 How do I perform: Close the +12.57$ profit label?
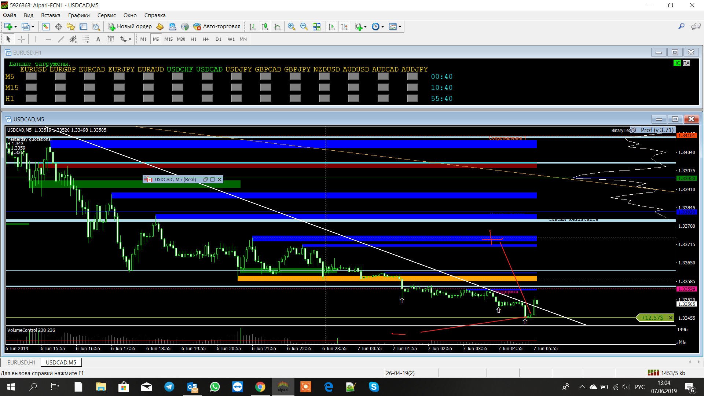click(x=671, y=318)
